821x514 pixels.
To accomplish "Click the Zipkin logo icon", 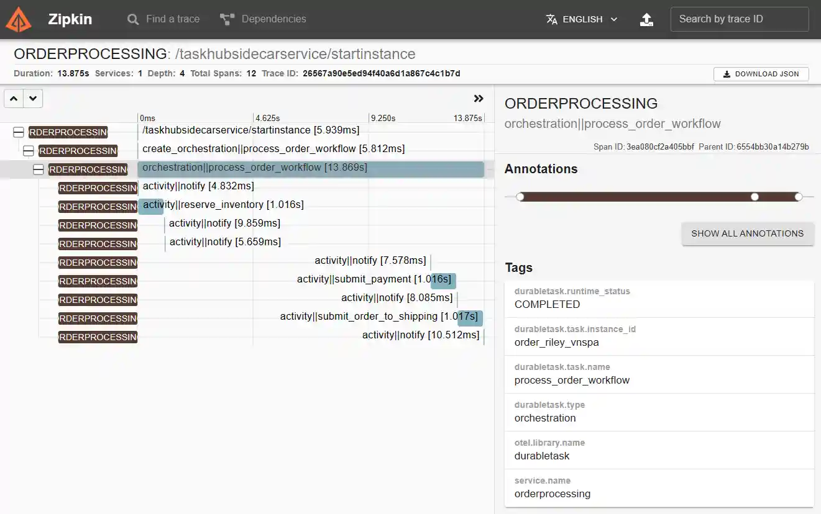I will (x=19, y=19).
